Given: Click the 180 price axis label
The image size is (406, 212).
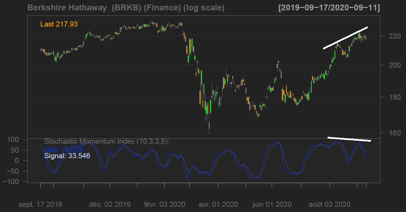Looking at the screenshot, I should click(395, 97).
